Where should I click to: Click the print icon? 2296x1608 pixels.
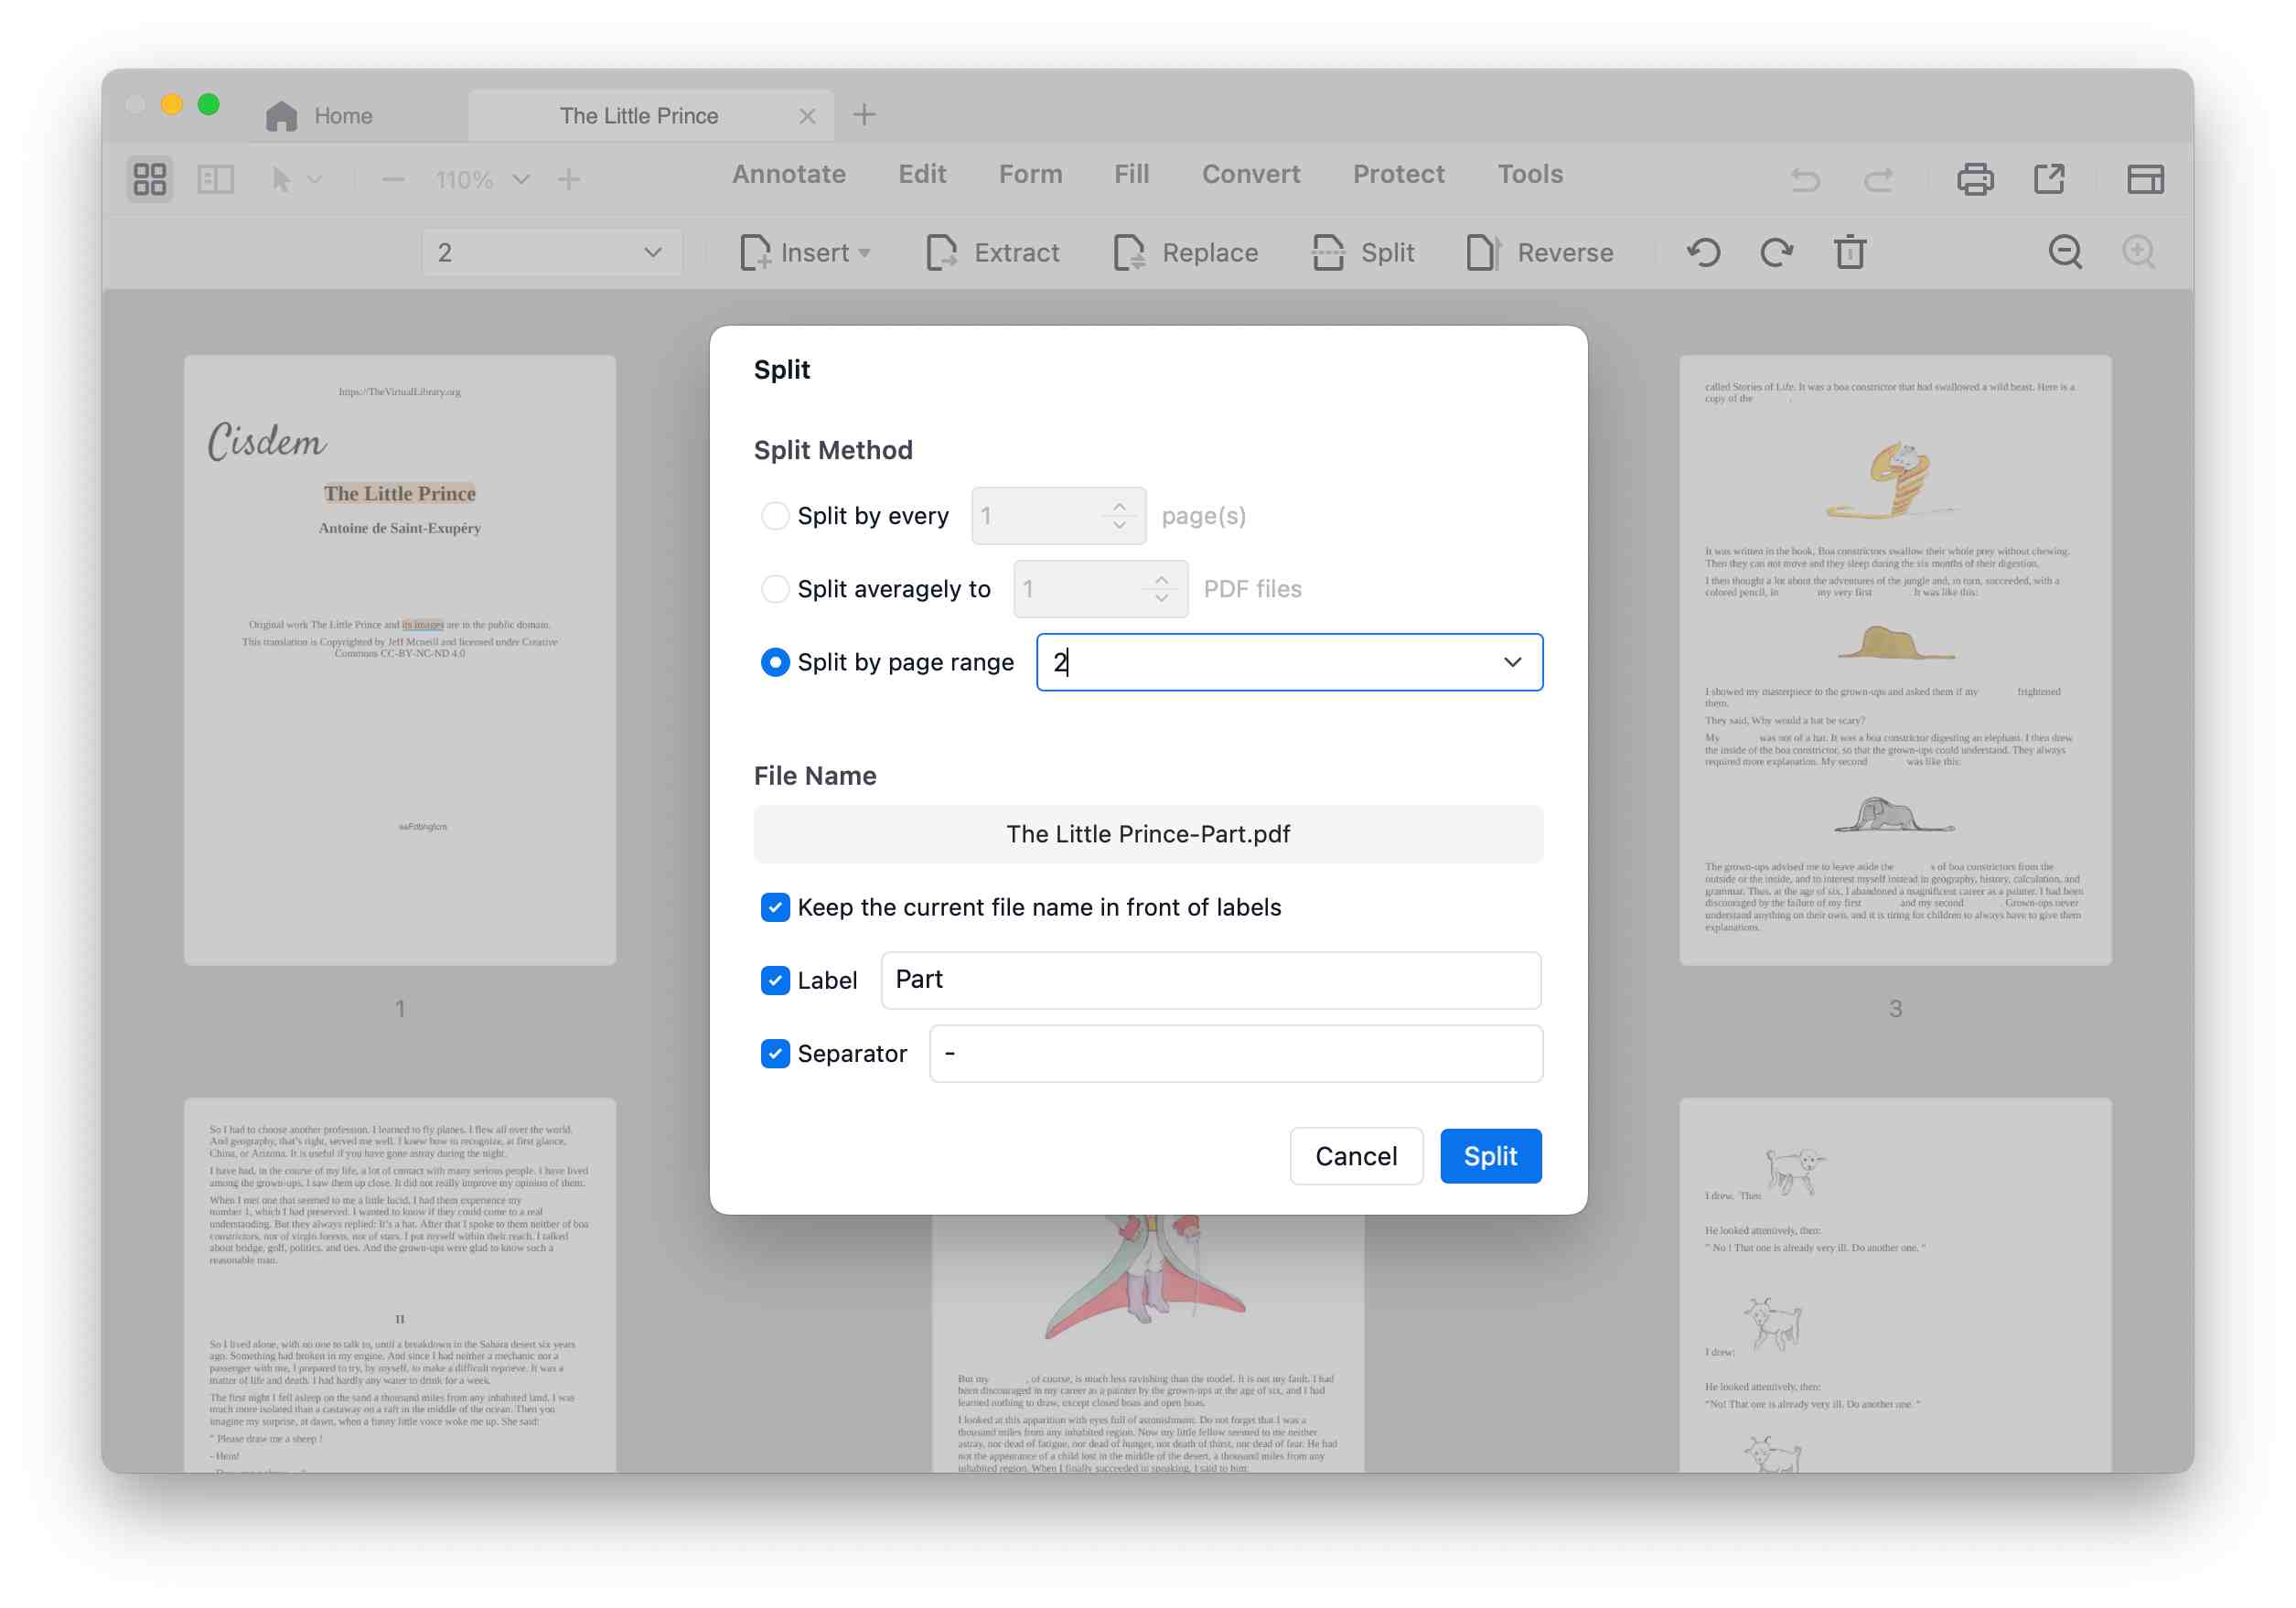(1974, 179)
